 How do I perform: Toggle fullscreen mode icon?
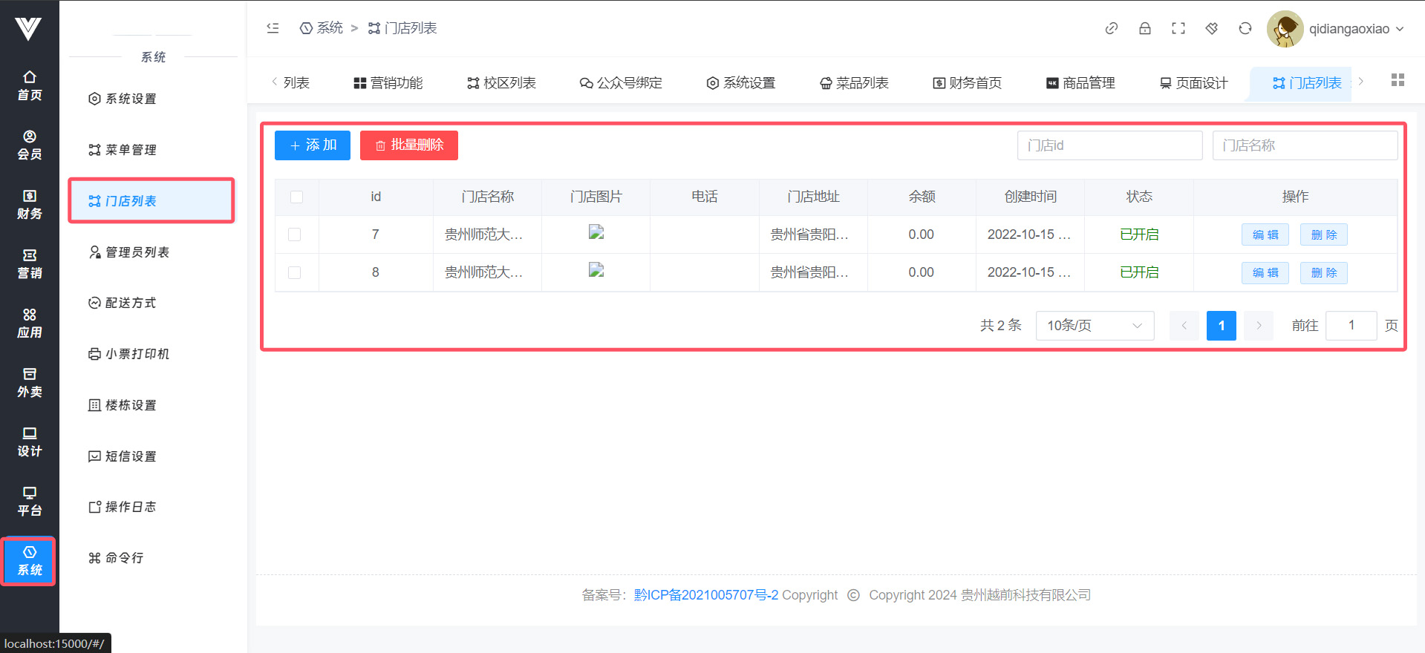(1178, 28)
